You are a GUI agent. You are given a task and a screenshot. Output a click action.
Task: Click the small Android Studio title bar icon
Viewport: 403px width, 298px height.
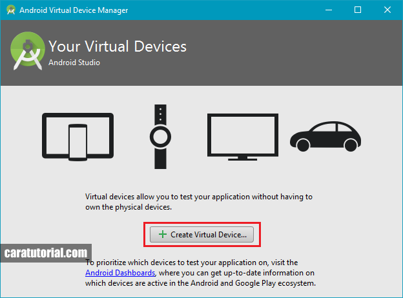[x=11, y=10]
